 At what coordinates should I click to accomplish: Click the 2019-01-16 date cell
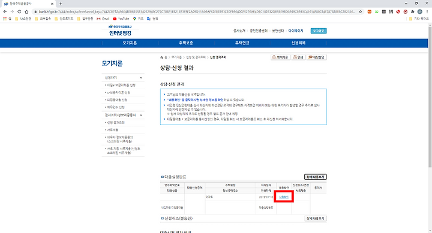coord(266,197)
